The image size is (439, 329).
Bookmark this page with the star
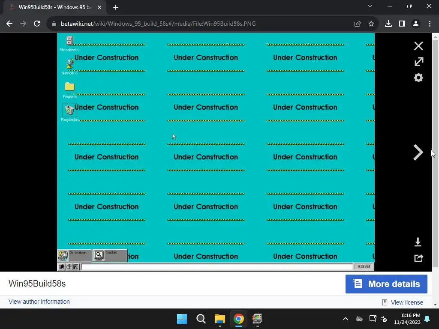coord(371,24)
